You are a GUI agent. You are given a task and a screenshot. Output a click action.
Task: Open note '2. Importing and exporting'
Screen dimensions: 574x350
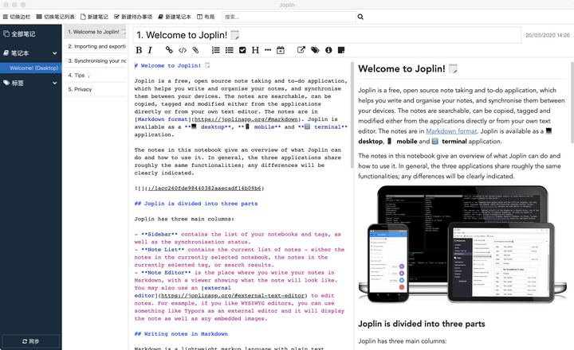coord(95,46)
